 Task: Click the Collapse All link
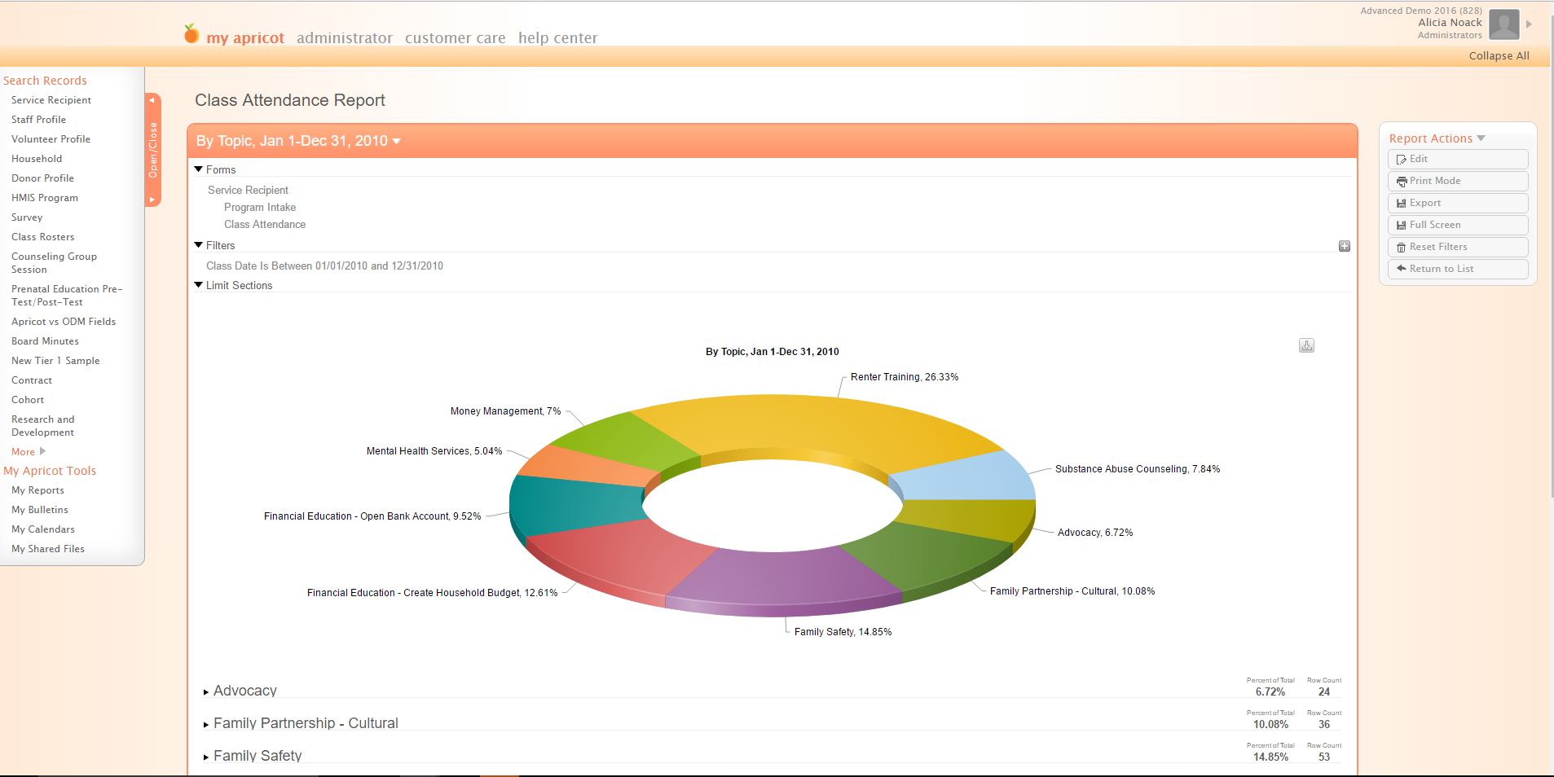[1499, 56]
